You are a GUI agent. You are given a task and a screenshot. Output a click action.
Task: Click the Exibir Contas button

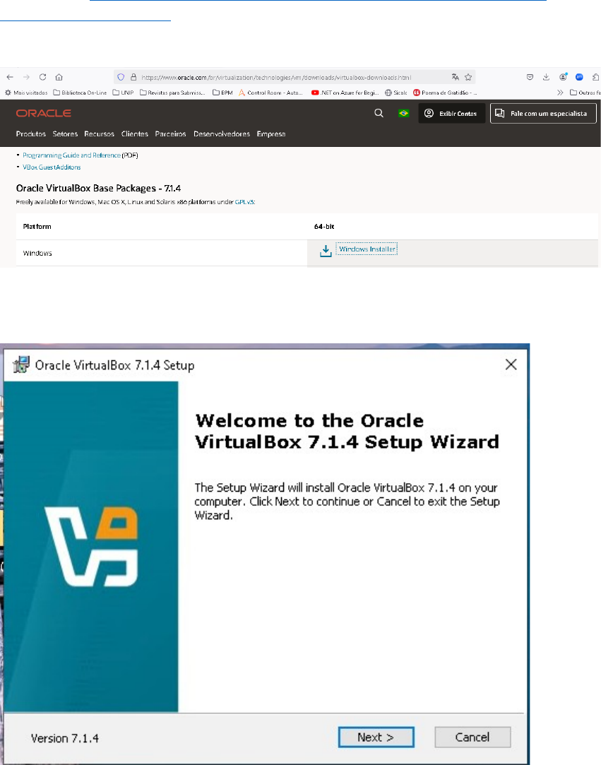451,113
